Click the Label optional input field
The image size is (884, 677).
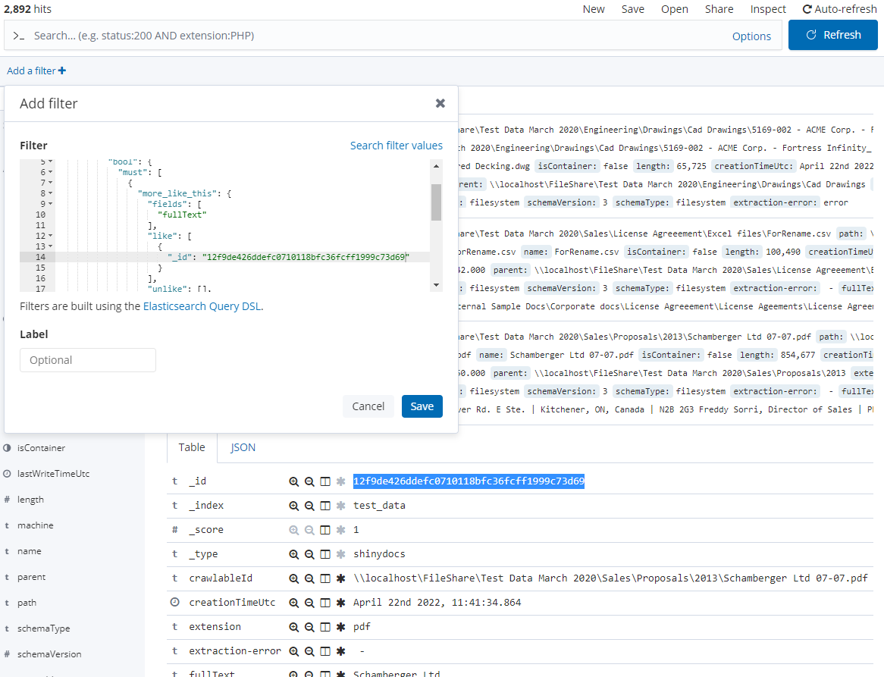(x=88, y=360)
